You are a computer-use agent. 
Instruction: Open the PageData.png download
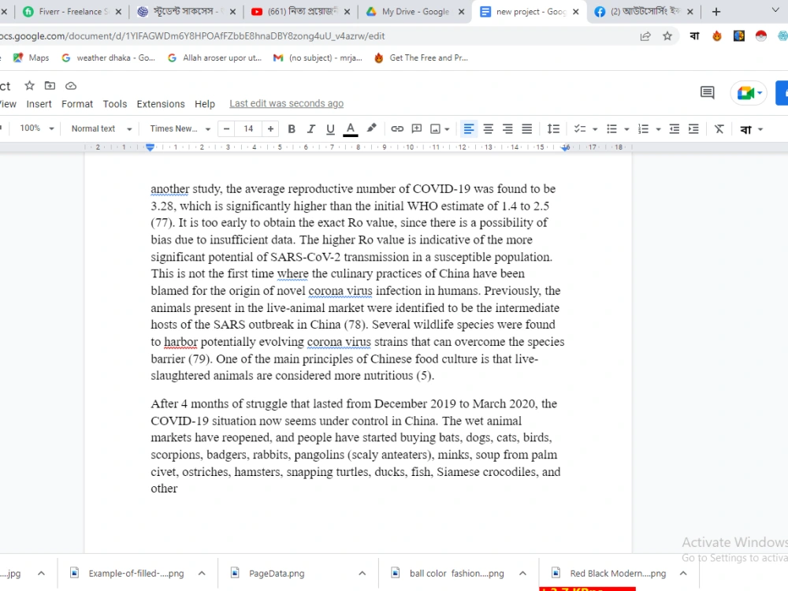tap(277, 574)
